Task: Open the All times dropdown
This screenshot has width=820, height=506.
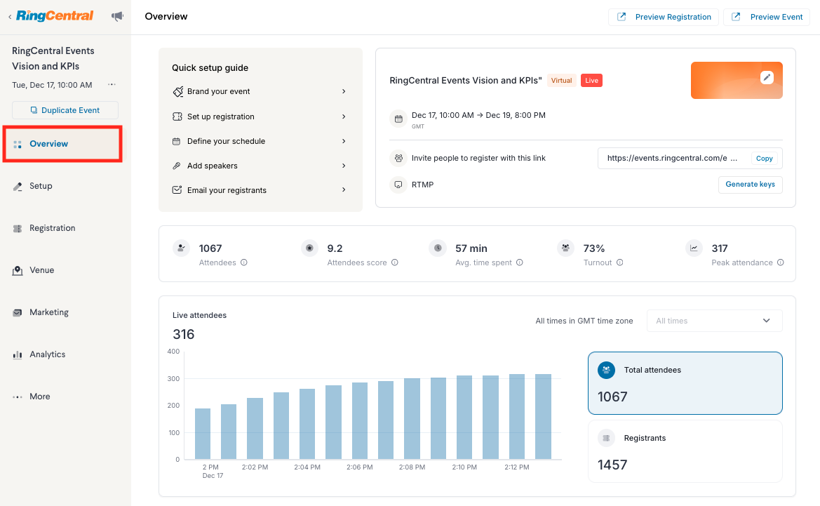Action: (714, 321)
